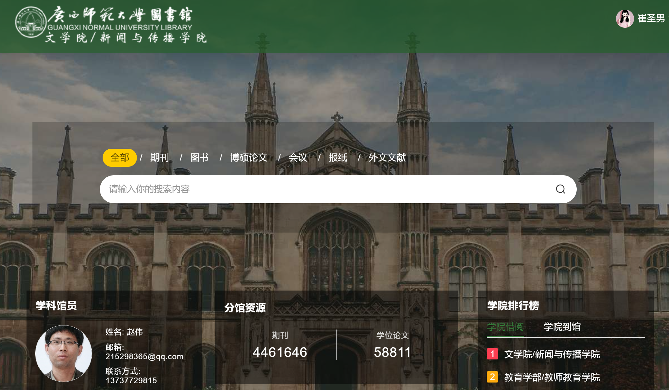Select the 全部 search category
Image resolution: width=669 pixels, height=390 pixels.
coord(119,158)
